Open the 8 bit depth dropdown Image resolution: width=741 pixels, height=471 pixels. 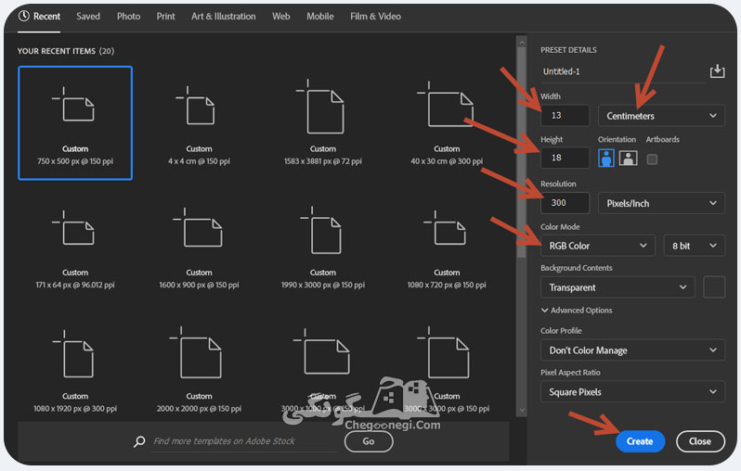click(x=695, y=246)
